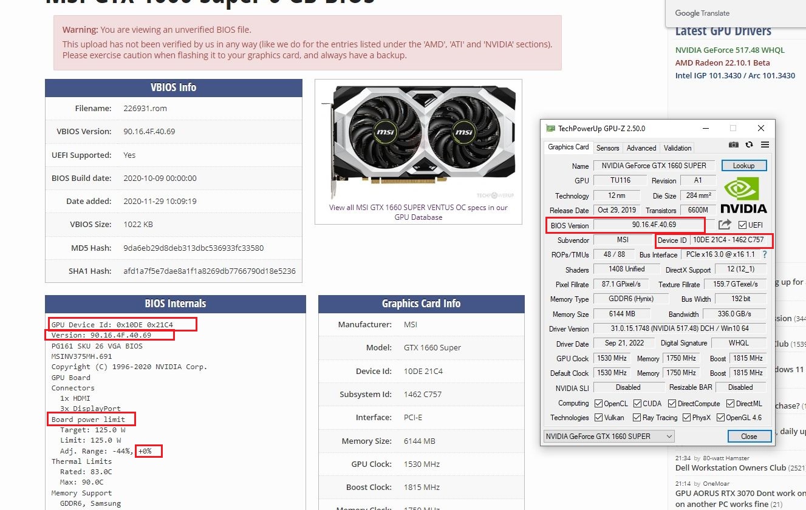Toggle the UEFI checkbox

coord(742,225)
